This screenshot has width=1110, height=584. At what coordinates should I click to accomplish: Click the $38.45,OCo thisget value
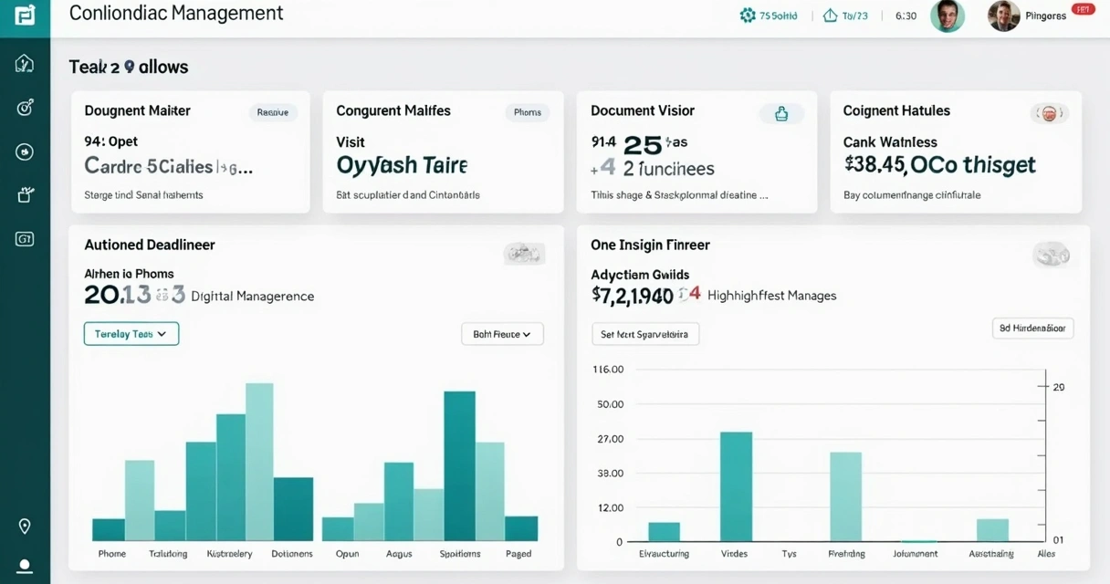(x=939, y=164)
